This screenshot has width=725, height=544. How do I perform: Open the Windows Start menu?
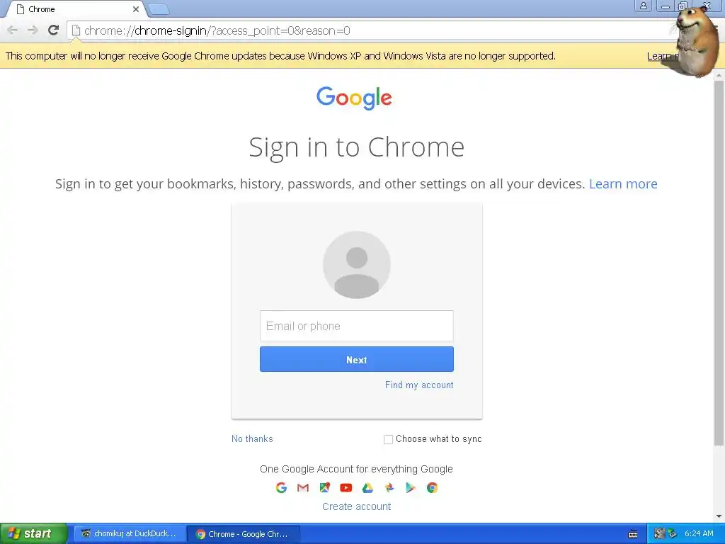pyautogui.click(x=33, y=534)
